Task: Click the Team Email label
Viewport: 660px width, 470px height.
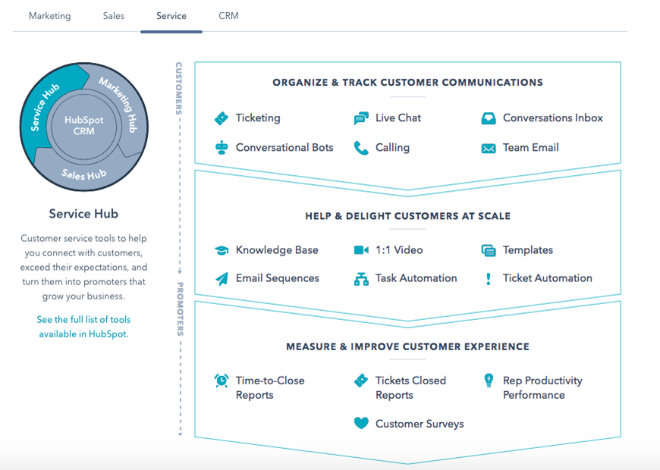Action: coord(531,148)
